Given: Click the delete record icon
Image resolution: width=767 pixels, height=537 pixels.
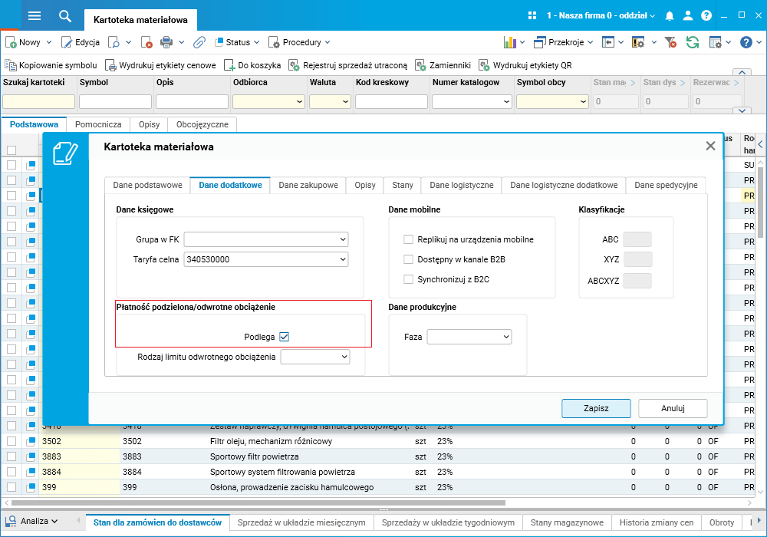Looking at the screenshot, I should point(146,42).
